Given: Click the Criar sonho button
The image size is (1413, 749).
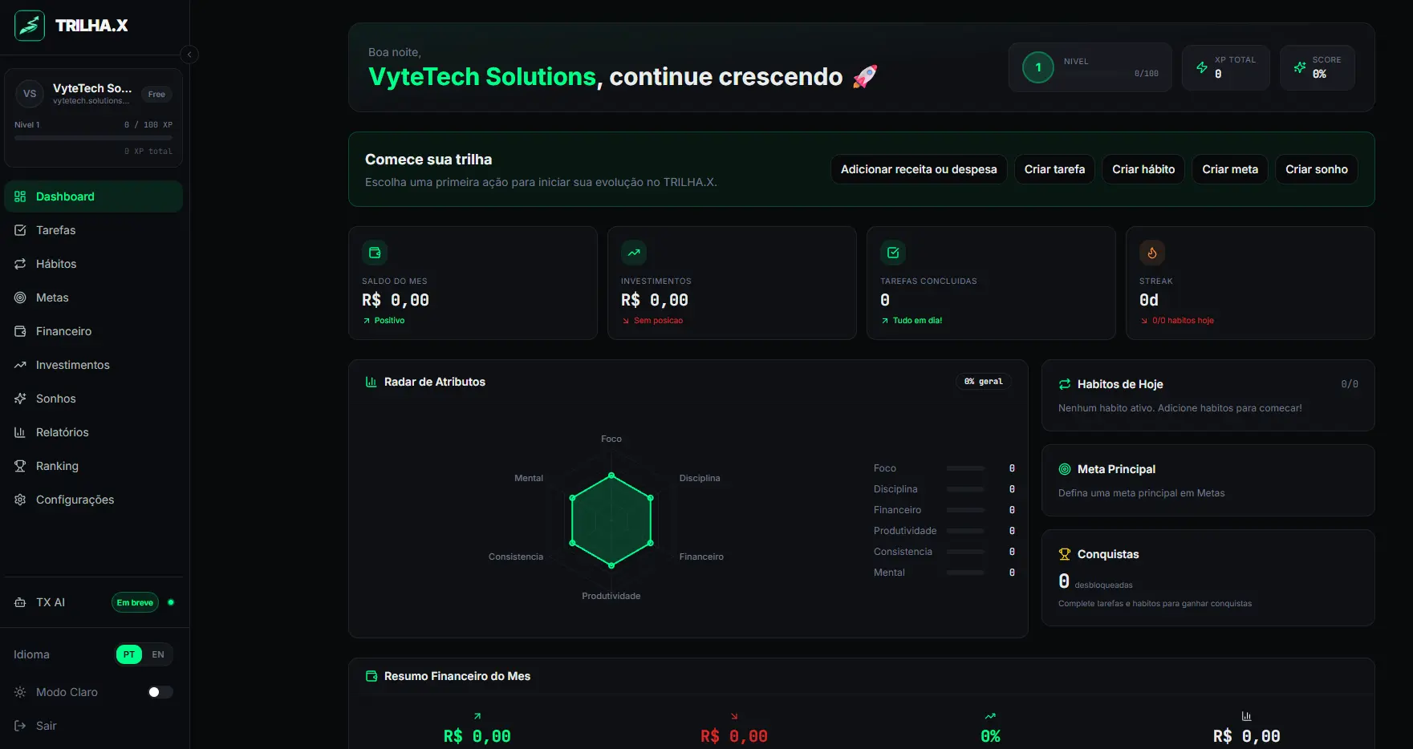Looking at the screenshot, I should pyautogui.click(x=1317, y=169).
